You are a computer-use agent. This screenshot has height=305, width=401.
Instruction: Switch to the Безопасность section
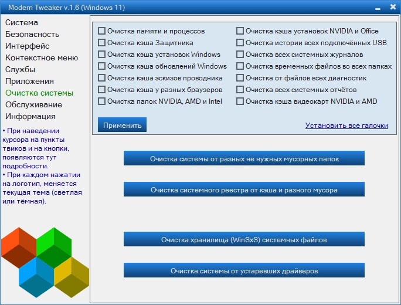(x=32, y=34)
